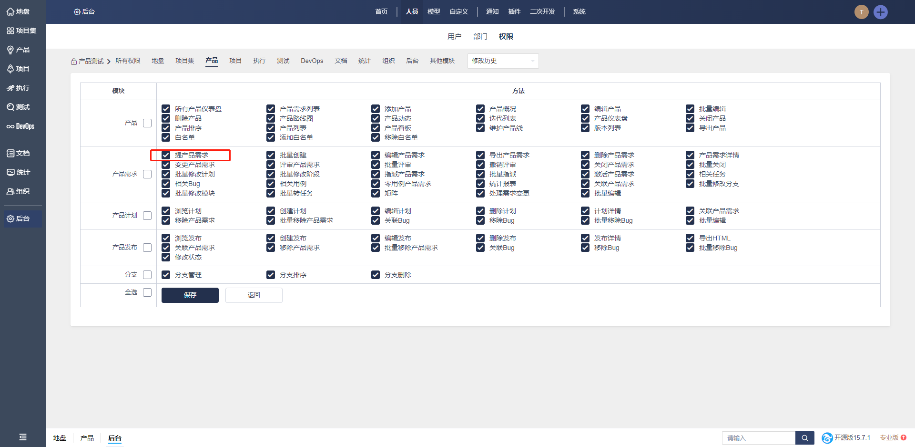Click the 地盘 shortcut in the bottom bar

point(60,438)
